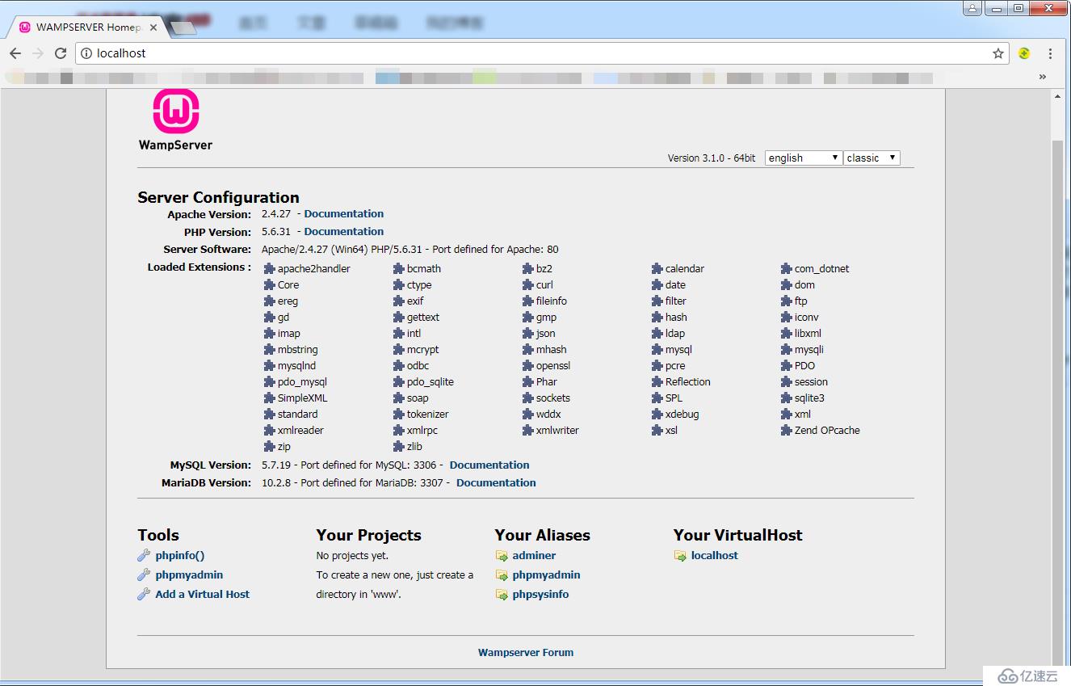
Task: Open the english language dropdown
Action: [x=804, y=158]
